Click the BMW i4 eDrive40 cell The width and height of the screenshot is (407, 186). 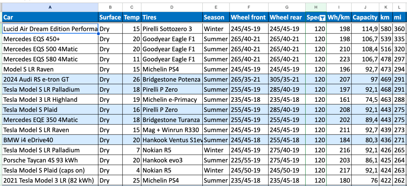point(50,140)
